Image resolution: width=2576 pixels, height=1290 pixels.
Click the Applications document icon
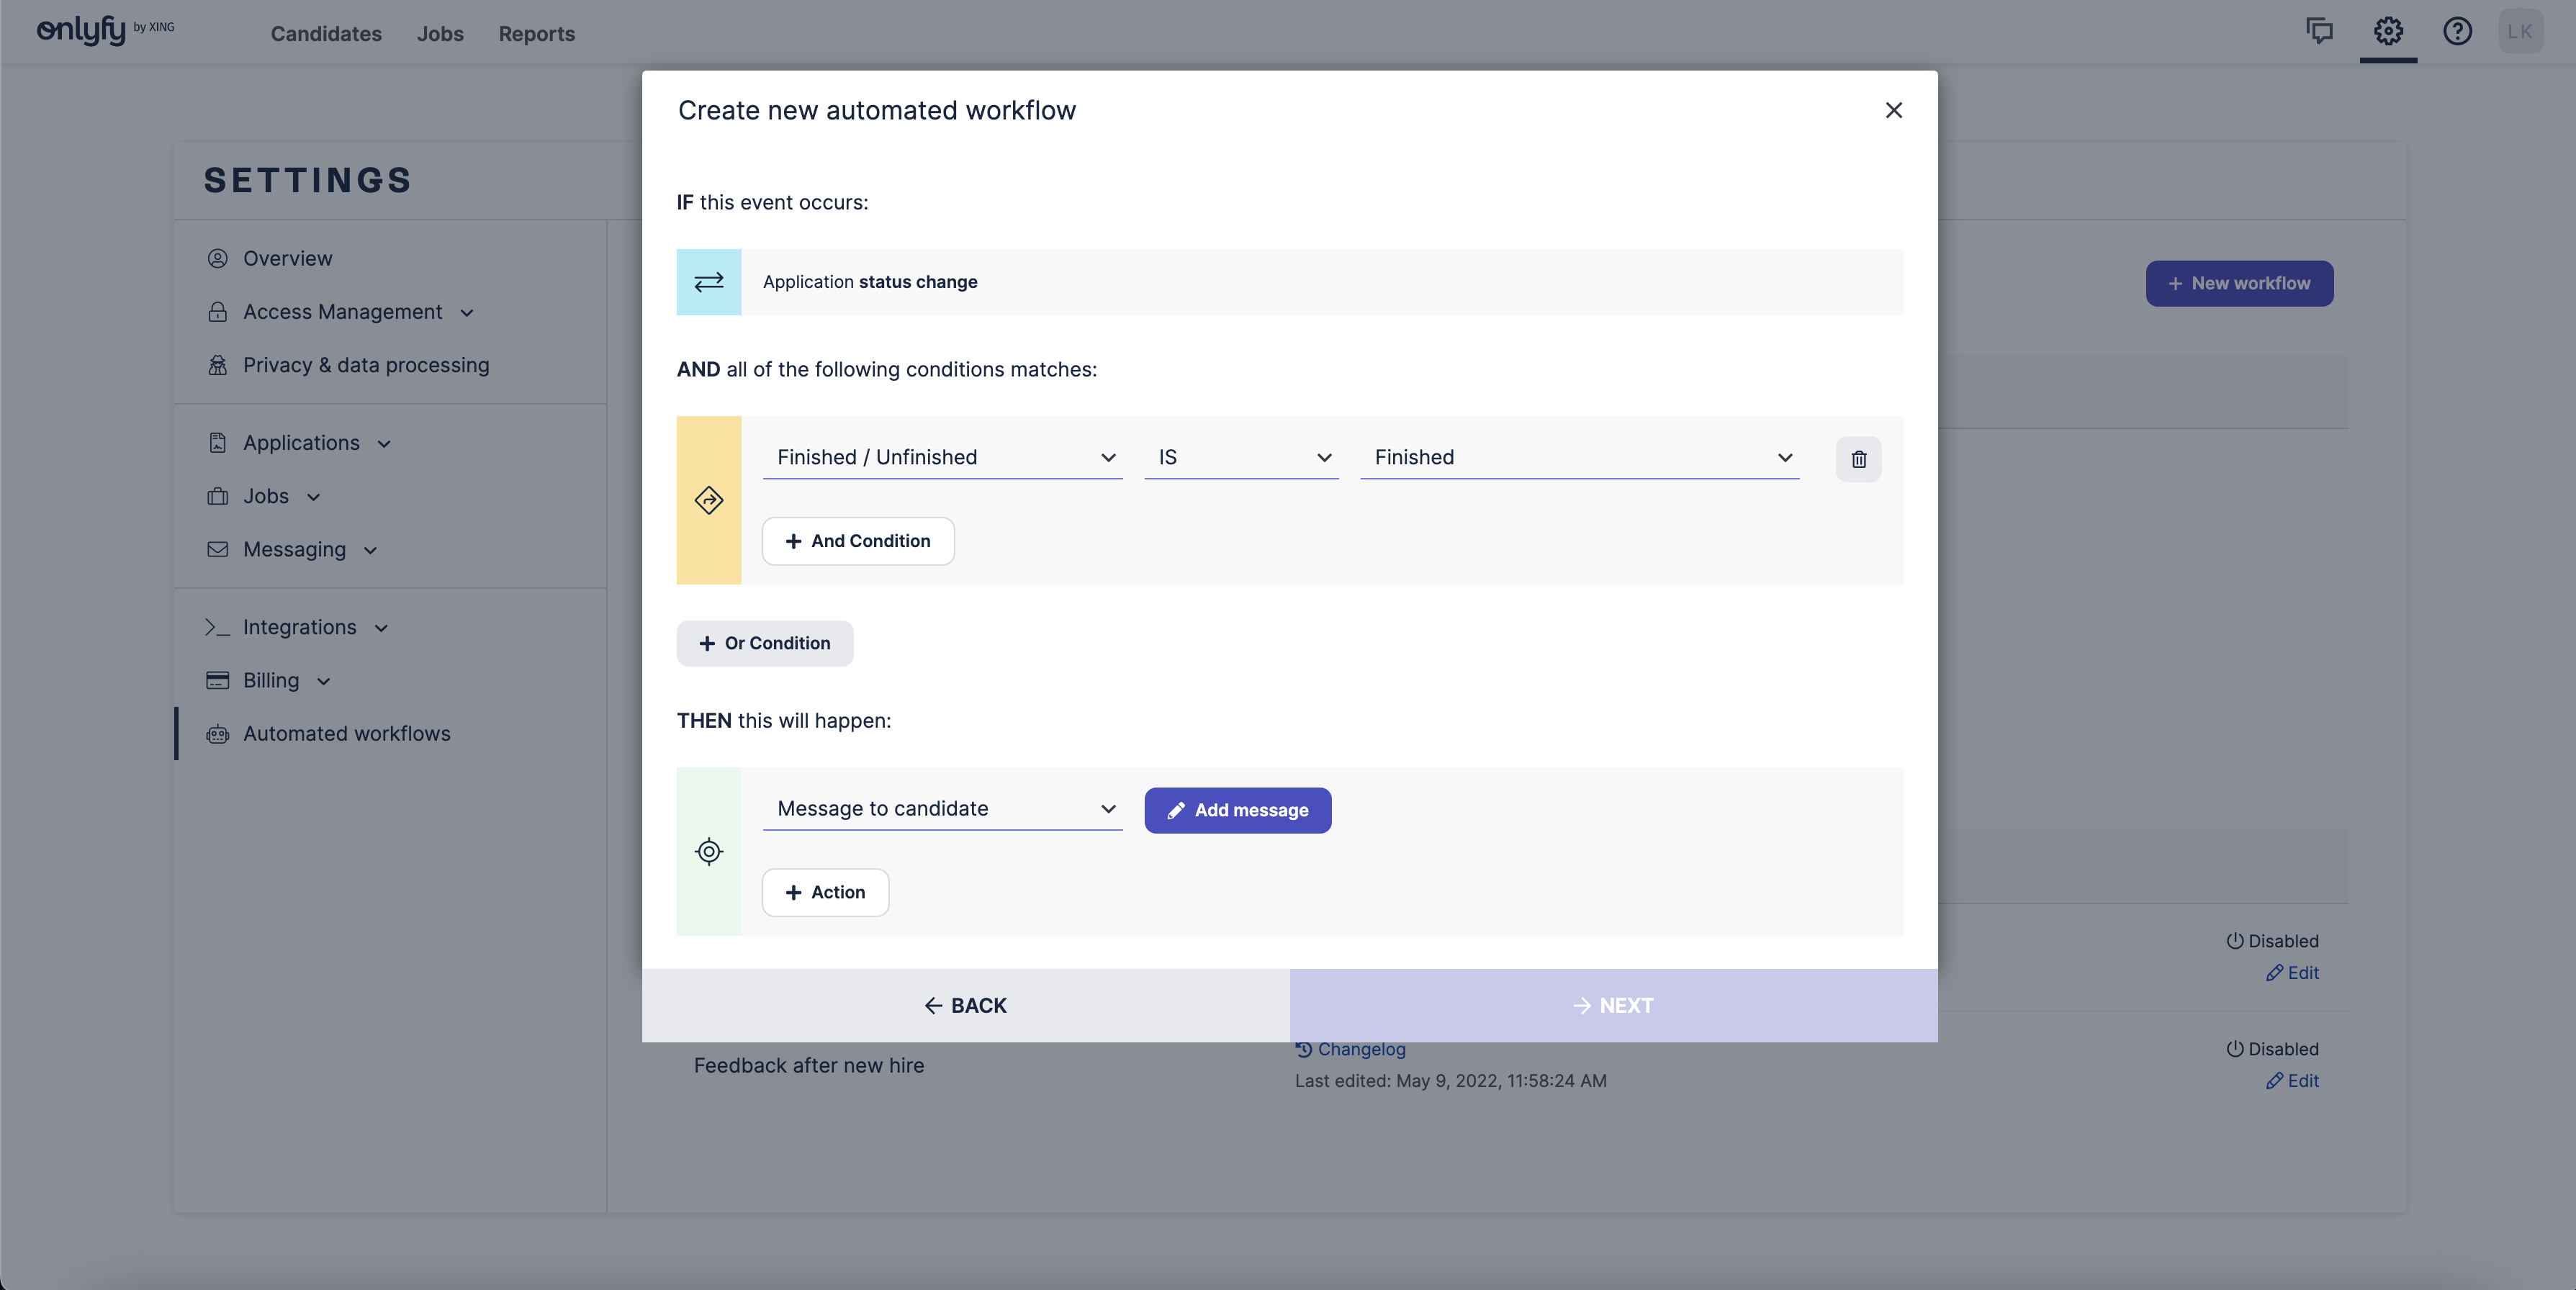point(217,443)
